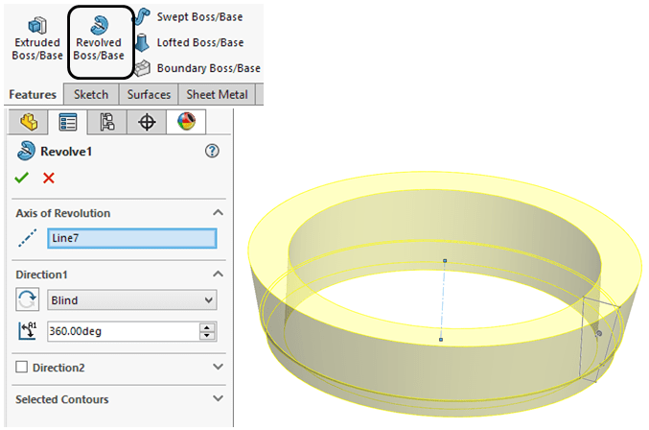Toggle the reverse direction button

click(28, 300)
